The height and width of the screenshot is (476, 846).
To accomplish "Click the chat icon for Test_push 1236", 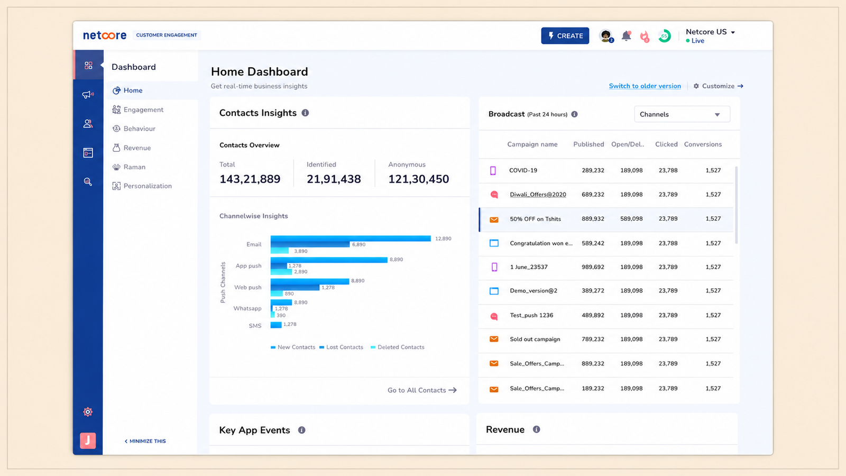I will click(494, 316).
